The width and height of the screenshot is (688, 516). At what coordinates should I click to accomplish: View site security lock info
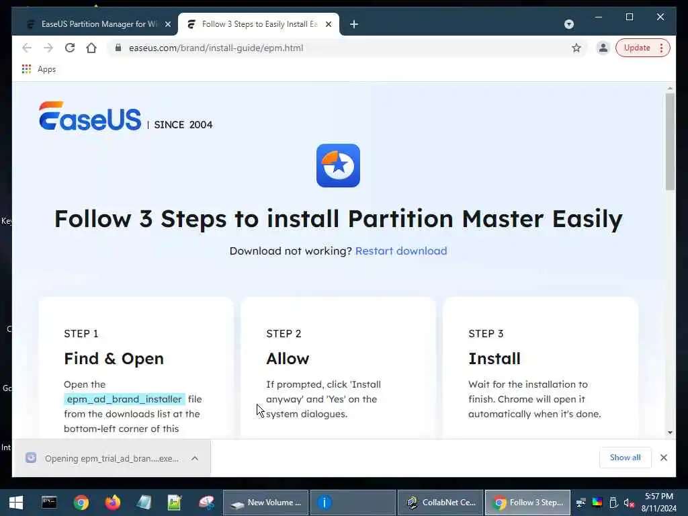pyautogui.click(x=118, y=48)
